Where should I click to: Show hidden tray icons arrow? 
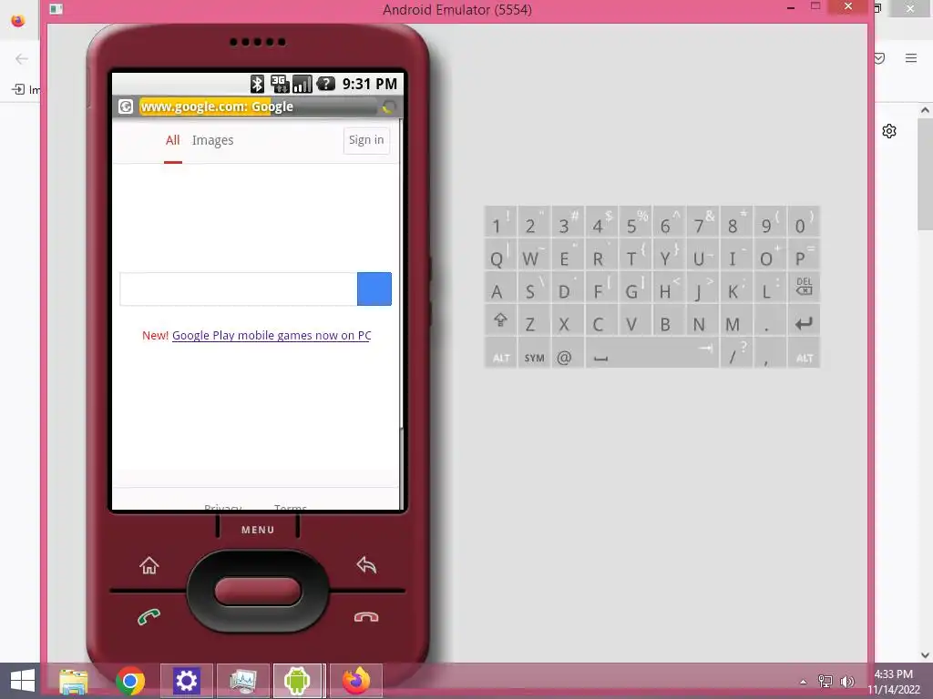pos(804,681)
